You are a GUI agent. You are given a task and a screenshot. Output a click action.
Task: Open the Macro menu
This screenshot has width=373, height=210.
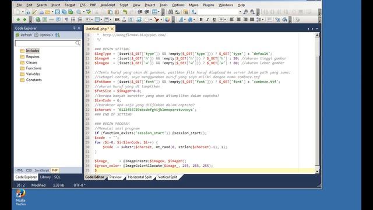point(193,5)
